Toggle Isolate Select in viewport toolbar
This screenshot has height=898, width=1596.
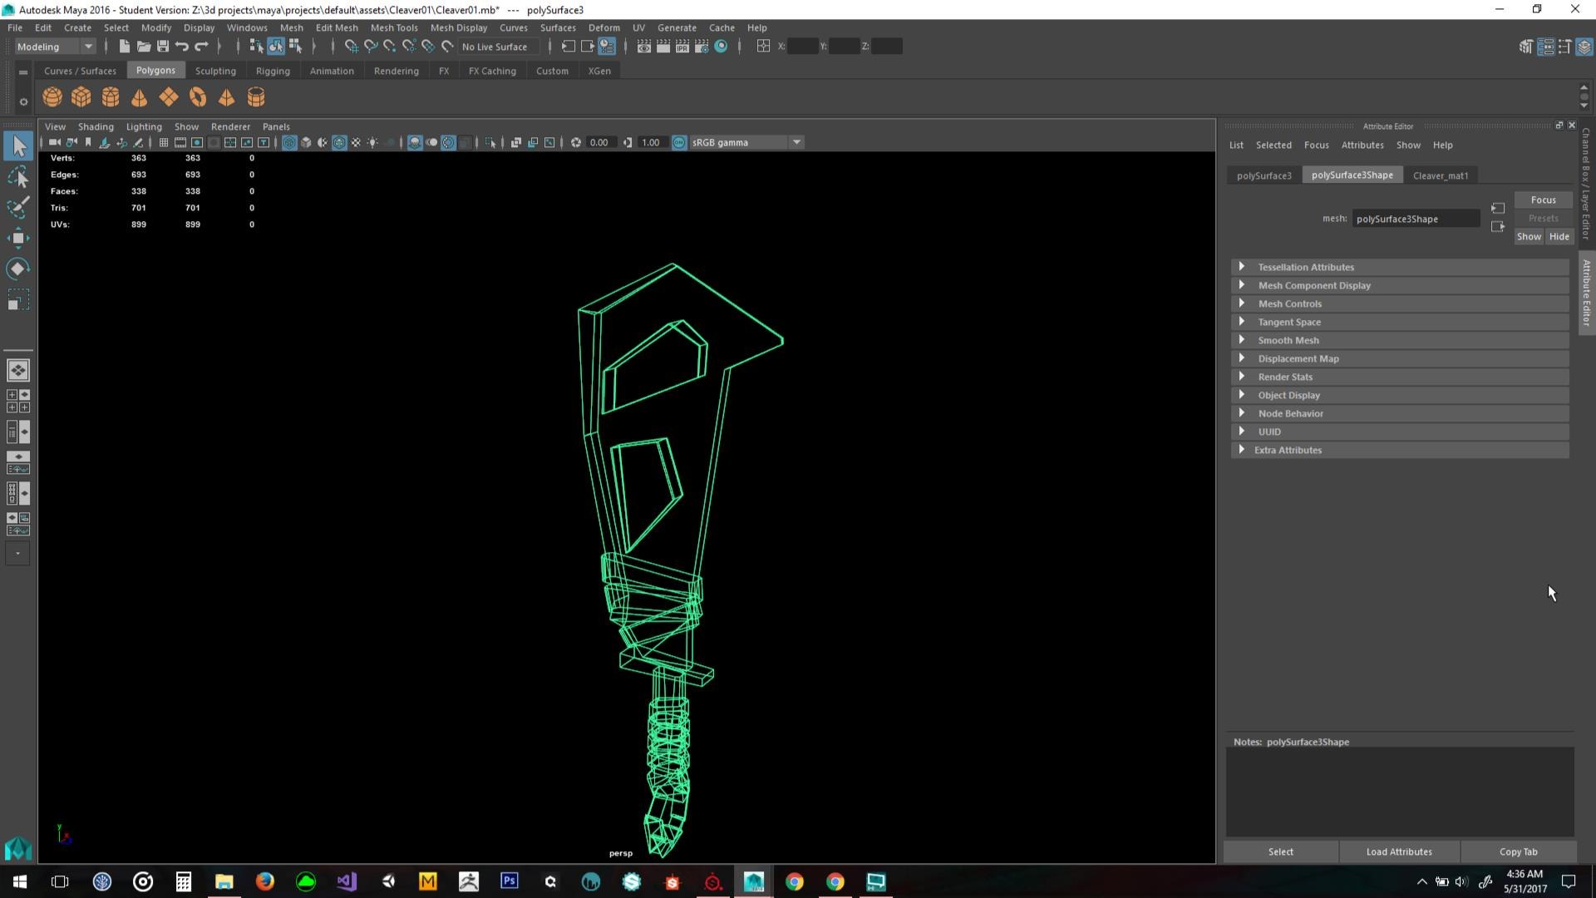click(490, 143)
